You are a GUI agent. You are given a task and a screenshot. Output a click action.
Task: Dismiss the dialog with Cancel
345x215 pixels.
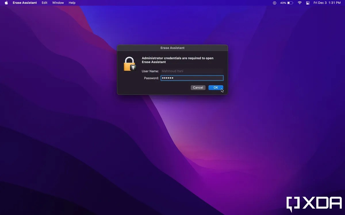198,87
